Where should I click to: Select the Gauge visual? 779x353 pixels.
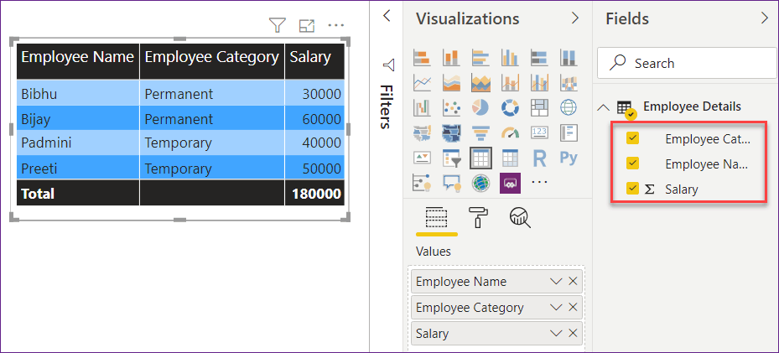tap(510, 132)
